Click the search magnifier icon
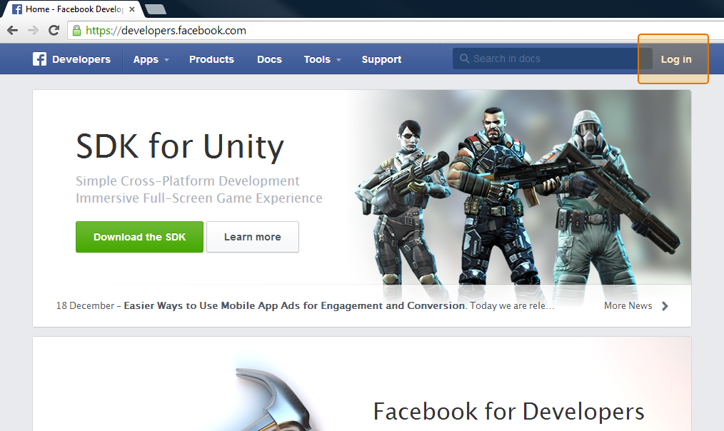 [x=465, y=59]
